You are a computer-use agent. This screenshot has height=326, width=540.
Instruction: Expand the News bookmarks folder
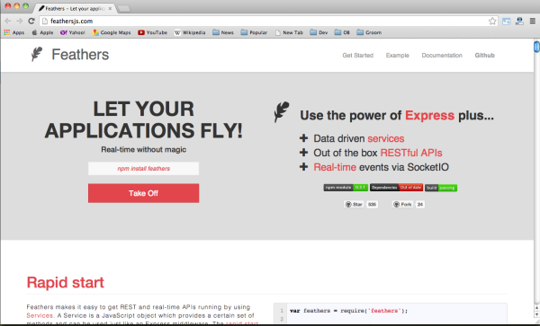(x=223, y=32)
